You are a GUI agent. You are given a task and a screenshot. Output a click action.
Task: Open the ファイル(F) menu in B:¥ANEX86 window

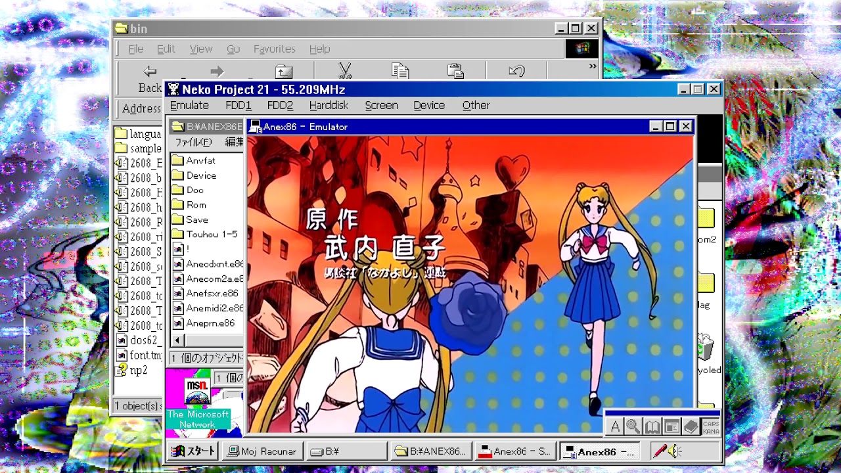coord(193,142)
